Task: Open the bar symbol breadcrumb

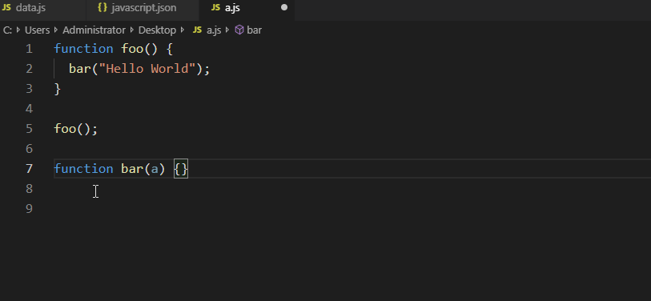Action: tap(254, 30)
